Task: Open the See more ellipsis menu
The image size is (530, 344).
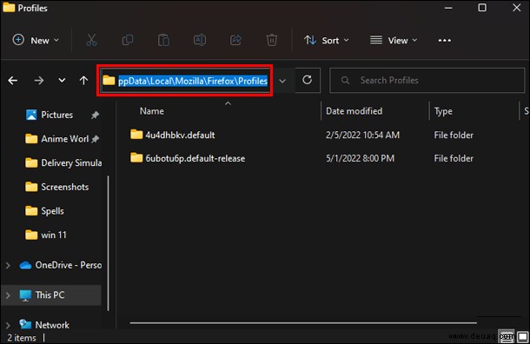Action: [x=445, y=41]
